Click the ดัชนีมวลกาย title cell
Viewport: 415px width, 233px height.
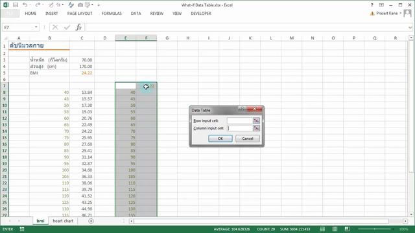(27, 45)
